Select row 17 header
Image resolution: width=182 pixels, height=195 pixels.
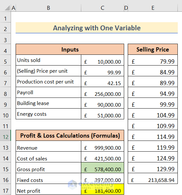point(5,189)
